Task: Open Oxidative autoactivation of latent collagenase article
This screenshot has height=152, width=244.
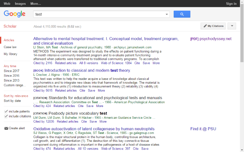Action: click(x=94, y=129)
